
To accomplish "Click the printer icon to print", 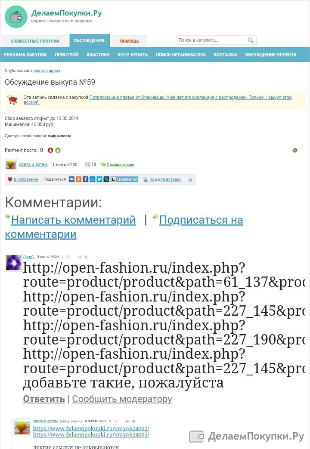I will coord(190,179).
